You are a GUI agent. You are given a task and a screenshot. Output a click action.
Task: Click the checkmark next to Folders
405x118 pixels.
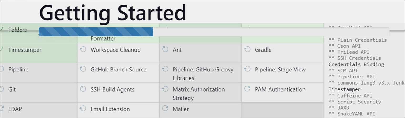2,29
